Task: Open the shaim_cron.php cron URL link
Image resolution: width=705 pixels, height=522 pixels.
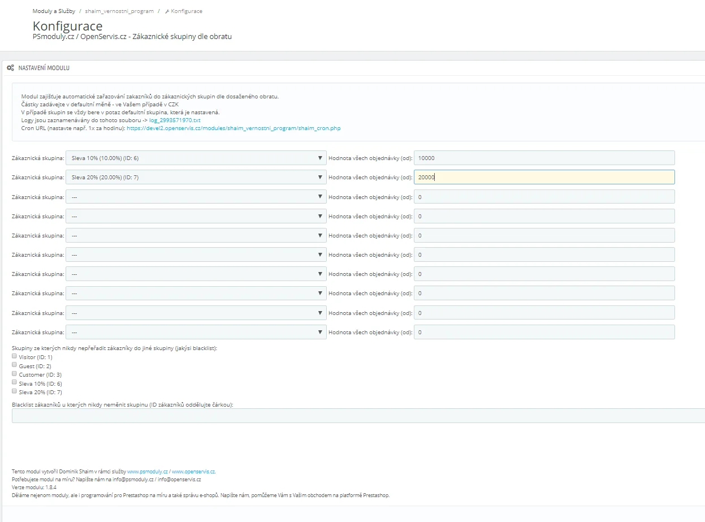Action: (x=233, y=128)
